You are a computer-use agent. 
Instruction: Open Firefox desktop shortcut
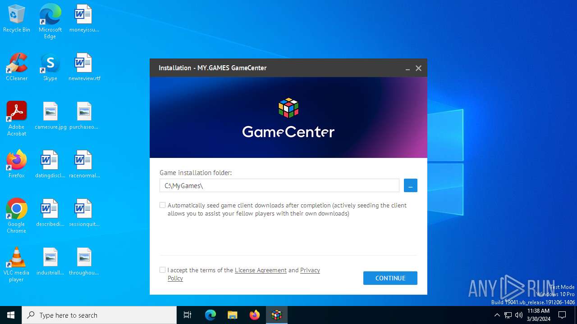[x=17, y=165]
